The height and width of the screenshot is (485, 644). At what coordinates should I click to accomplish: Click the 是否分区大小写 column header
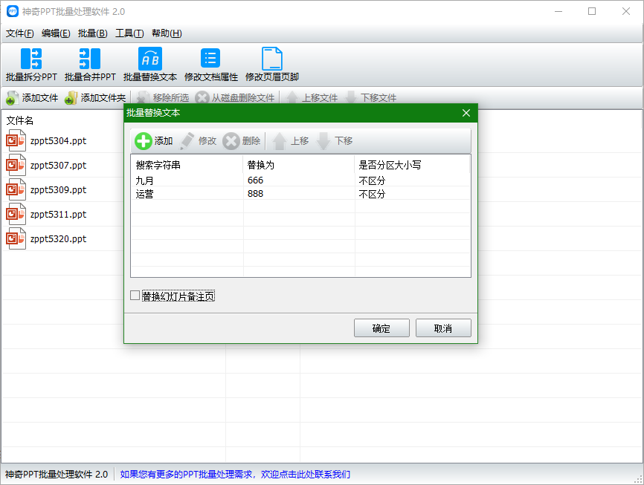pos(390,165)
